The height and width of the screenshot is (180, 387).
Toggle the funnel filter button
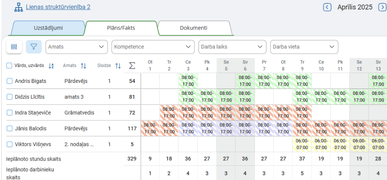pos(34,46)
